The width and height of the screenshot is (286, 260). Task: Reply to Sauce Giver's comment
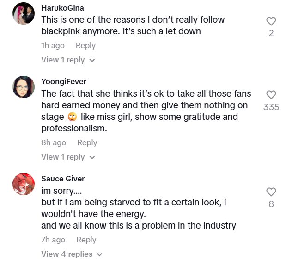[x=86, y=240]
